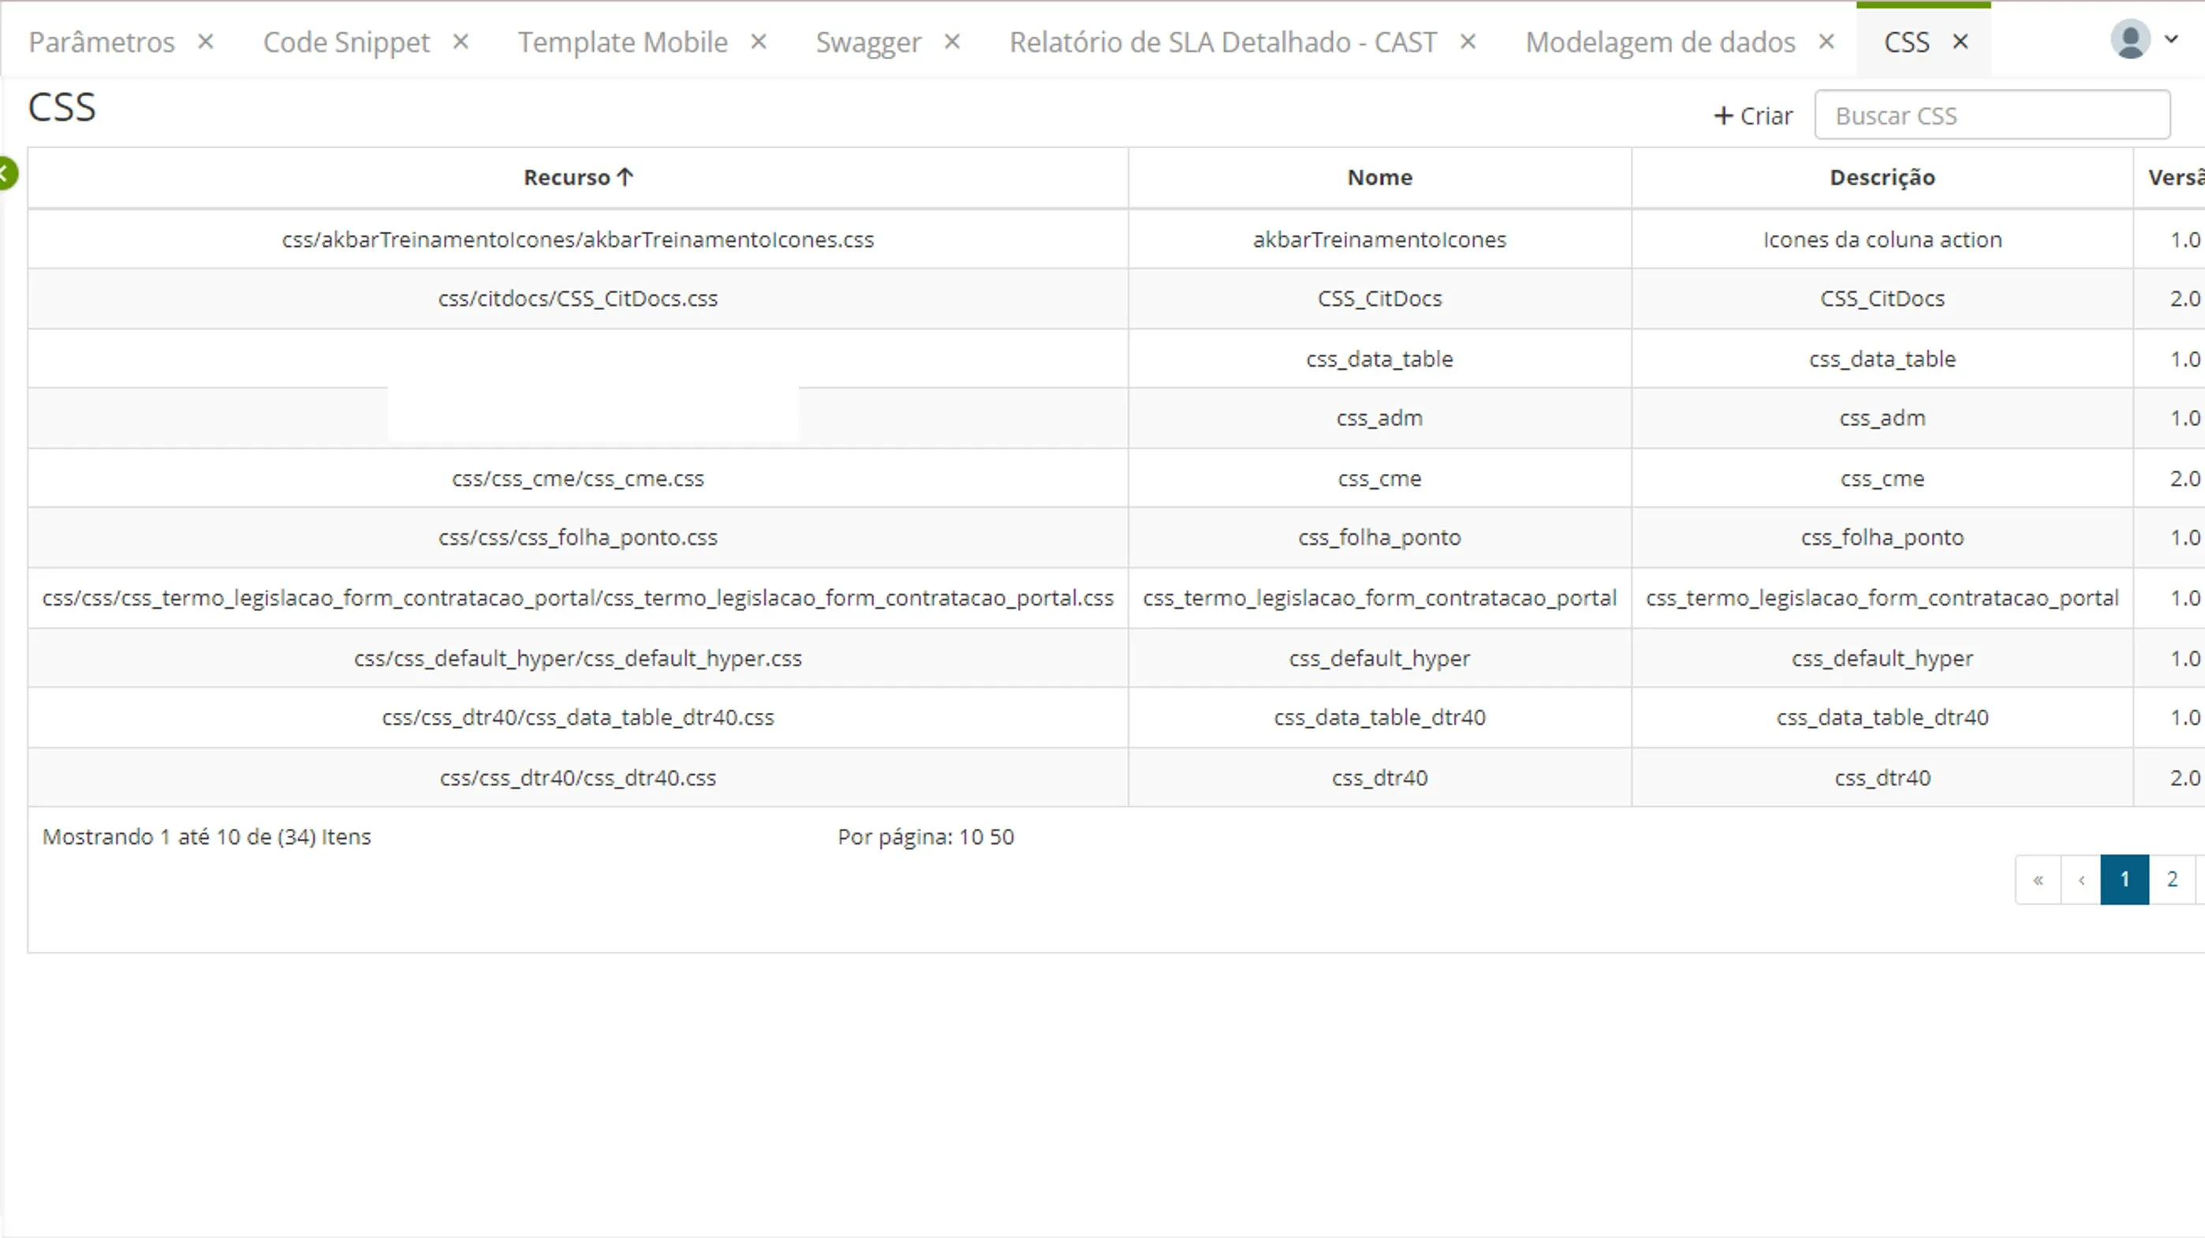Screen dimensions: 2205x1238
Task: Click css_cme in Descrição column
Action: 1882,479
